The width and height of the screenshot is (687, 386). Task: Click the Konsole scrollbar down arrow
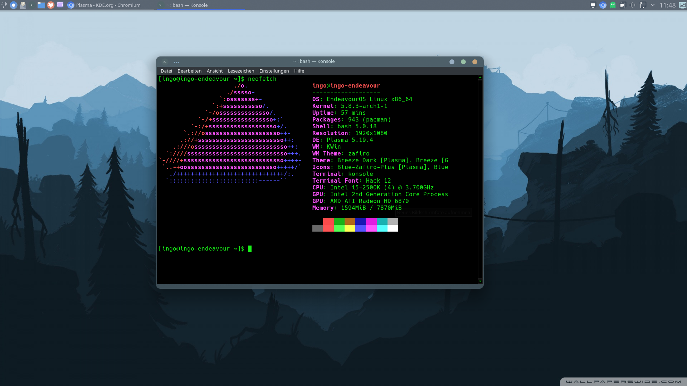point(480,281)
